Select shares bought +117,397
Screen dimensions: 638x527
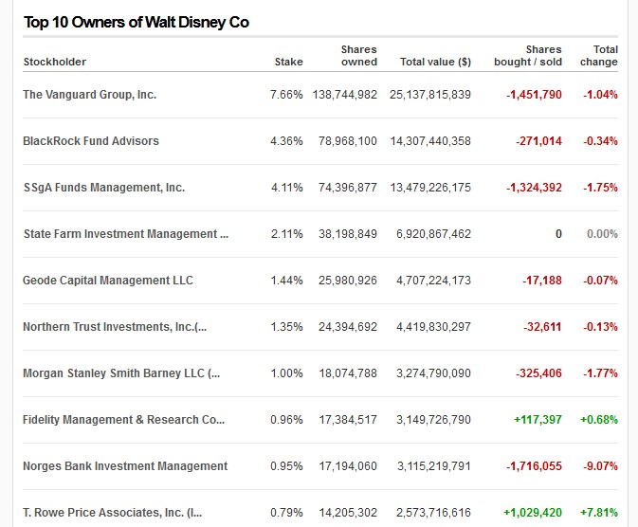point(538,419)
